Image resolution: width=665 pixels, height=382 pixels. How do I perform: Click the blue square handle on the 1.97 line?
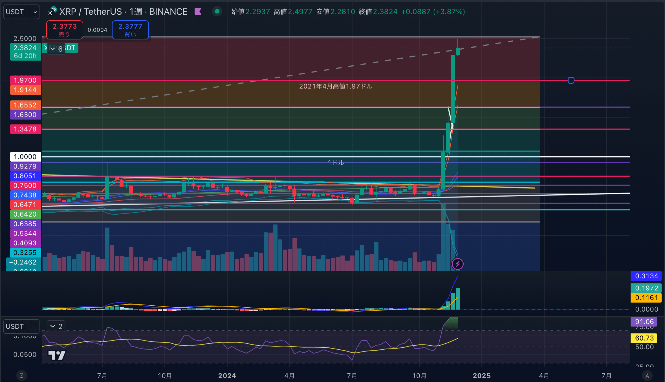(571, 81)
